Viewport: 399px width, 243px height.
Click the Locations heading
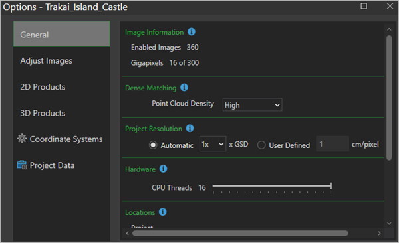(140, 212)
